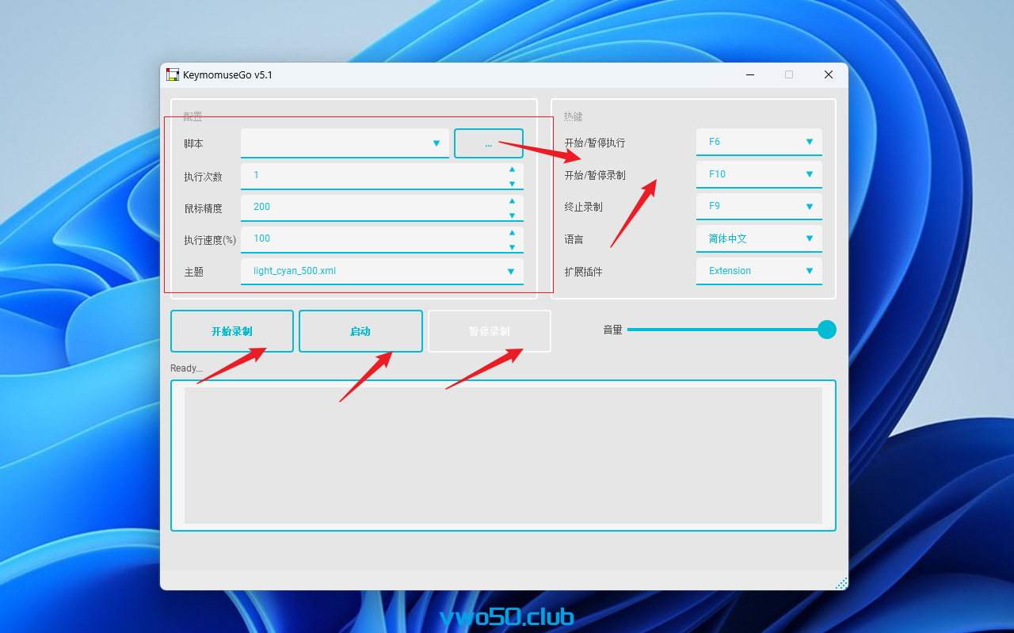Image resolution: width=1014 pixels, height=633 pixels.
Task: Open the 开始/暂停录制 hotkey dropdown F10
Action: [759, 174]
